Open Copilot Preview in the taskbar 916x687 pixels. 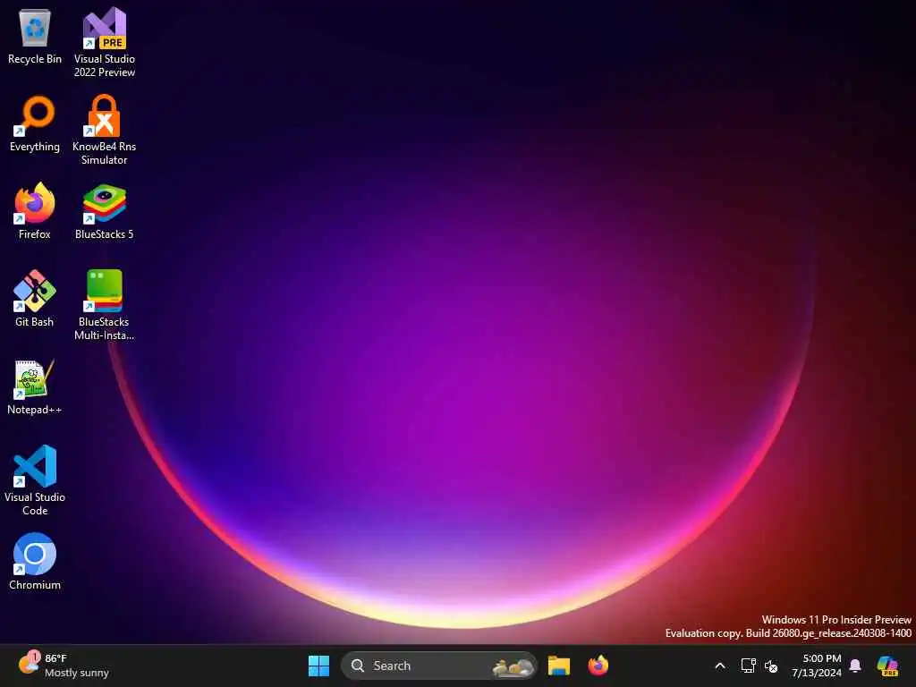(x=887, y=666)
